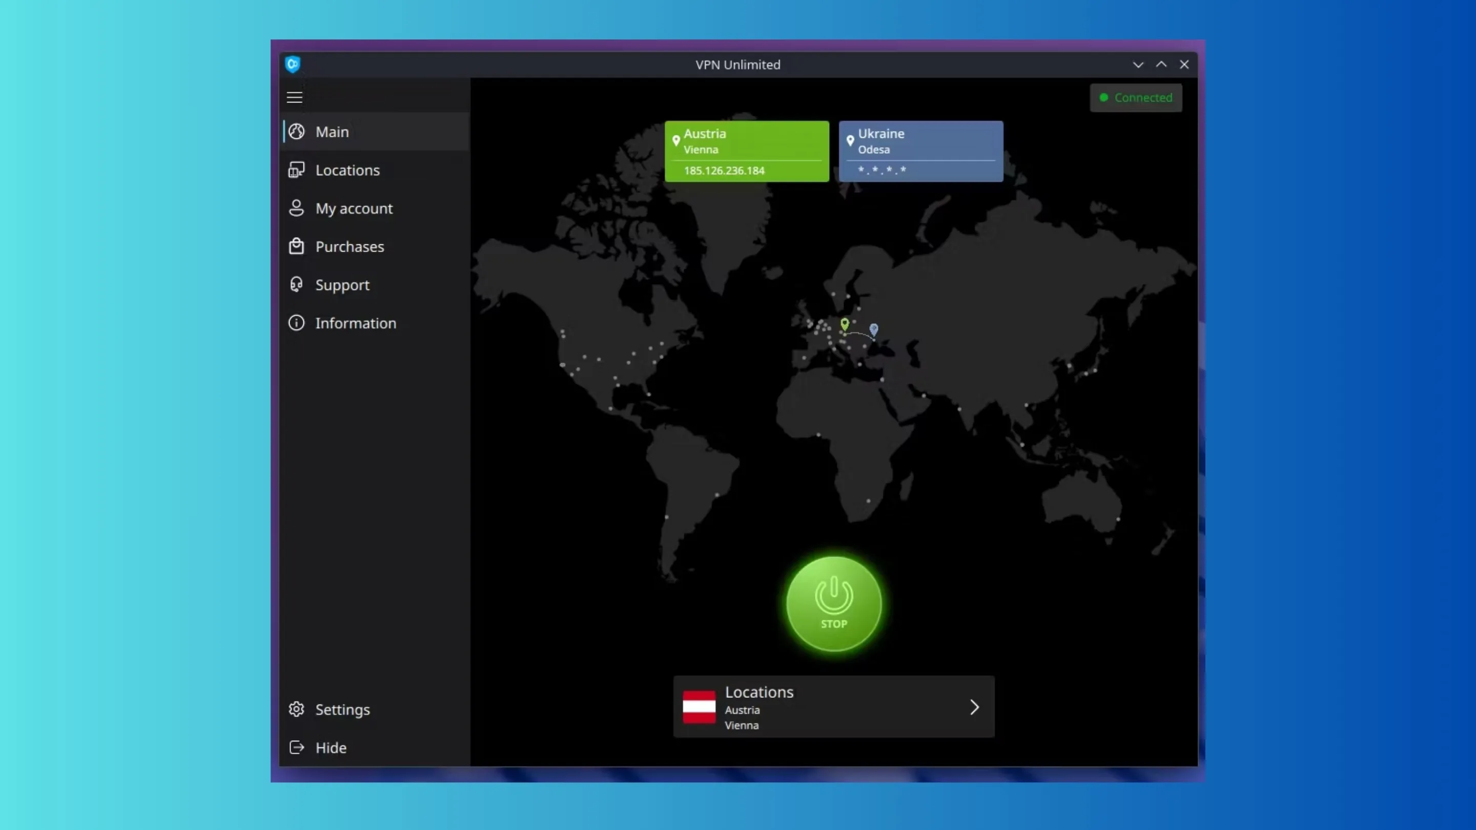
Task: Expand the Locations chevron arrow
Action: (975, 708)
